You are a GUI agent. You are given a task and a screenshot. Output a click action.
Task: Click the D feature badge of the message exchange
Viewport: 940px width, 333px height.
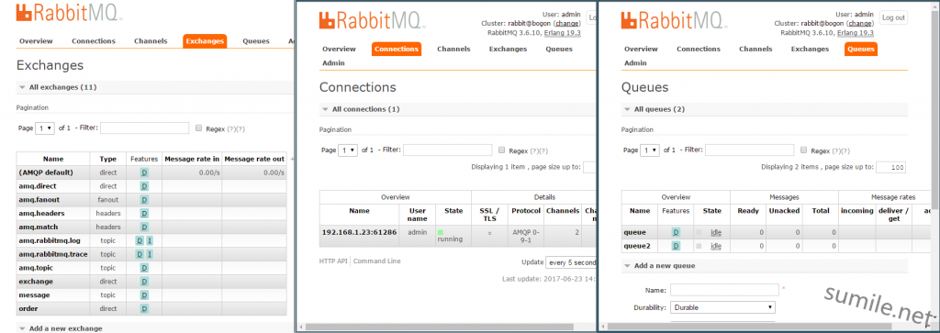coord(144,295)
